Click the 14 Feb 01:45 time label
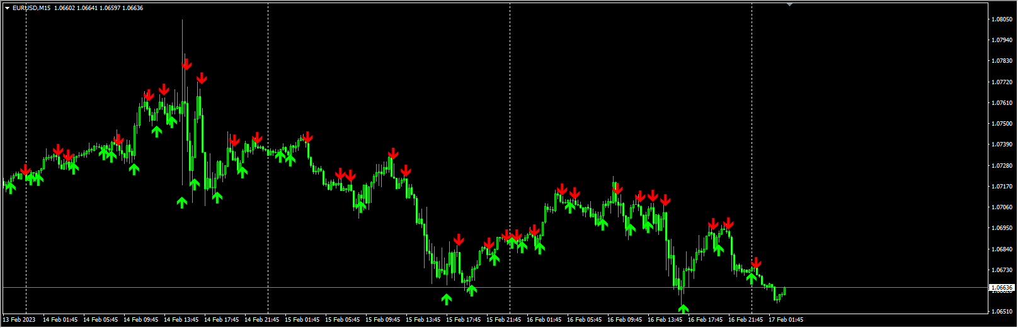Screen dimensions: 1018x328 click(60, 320)
